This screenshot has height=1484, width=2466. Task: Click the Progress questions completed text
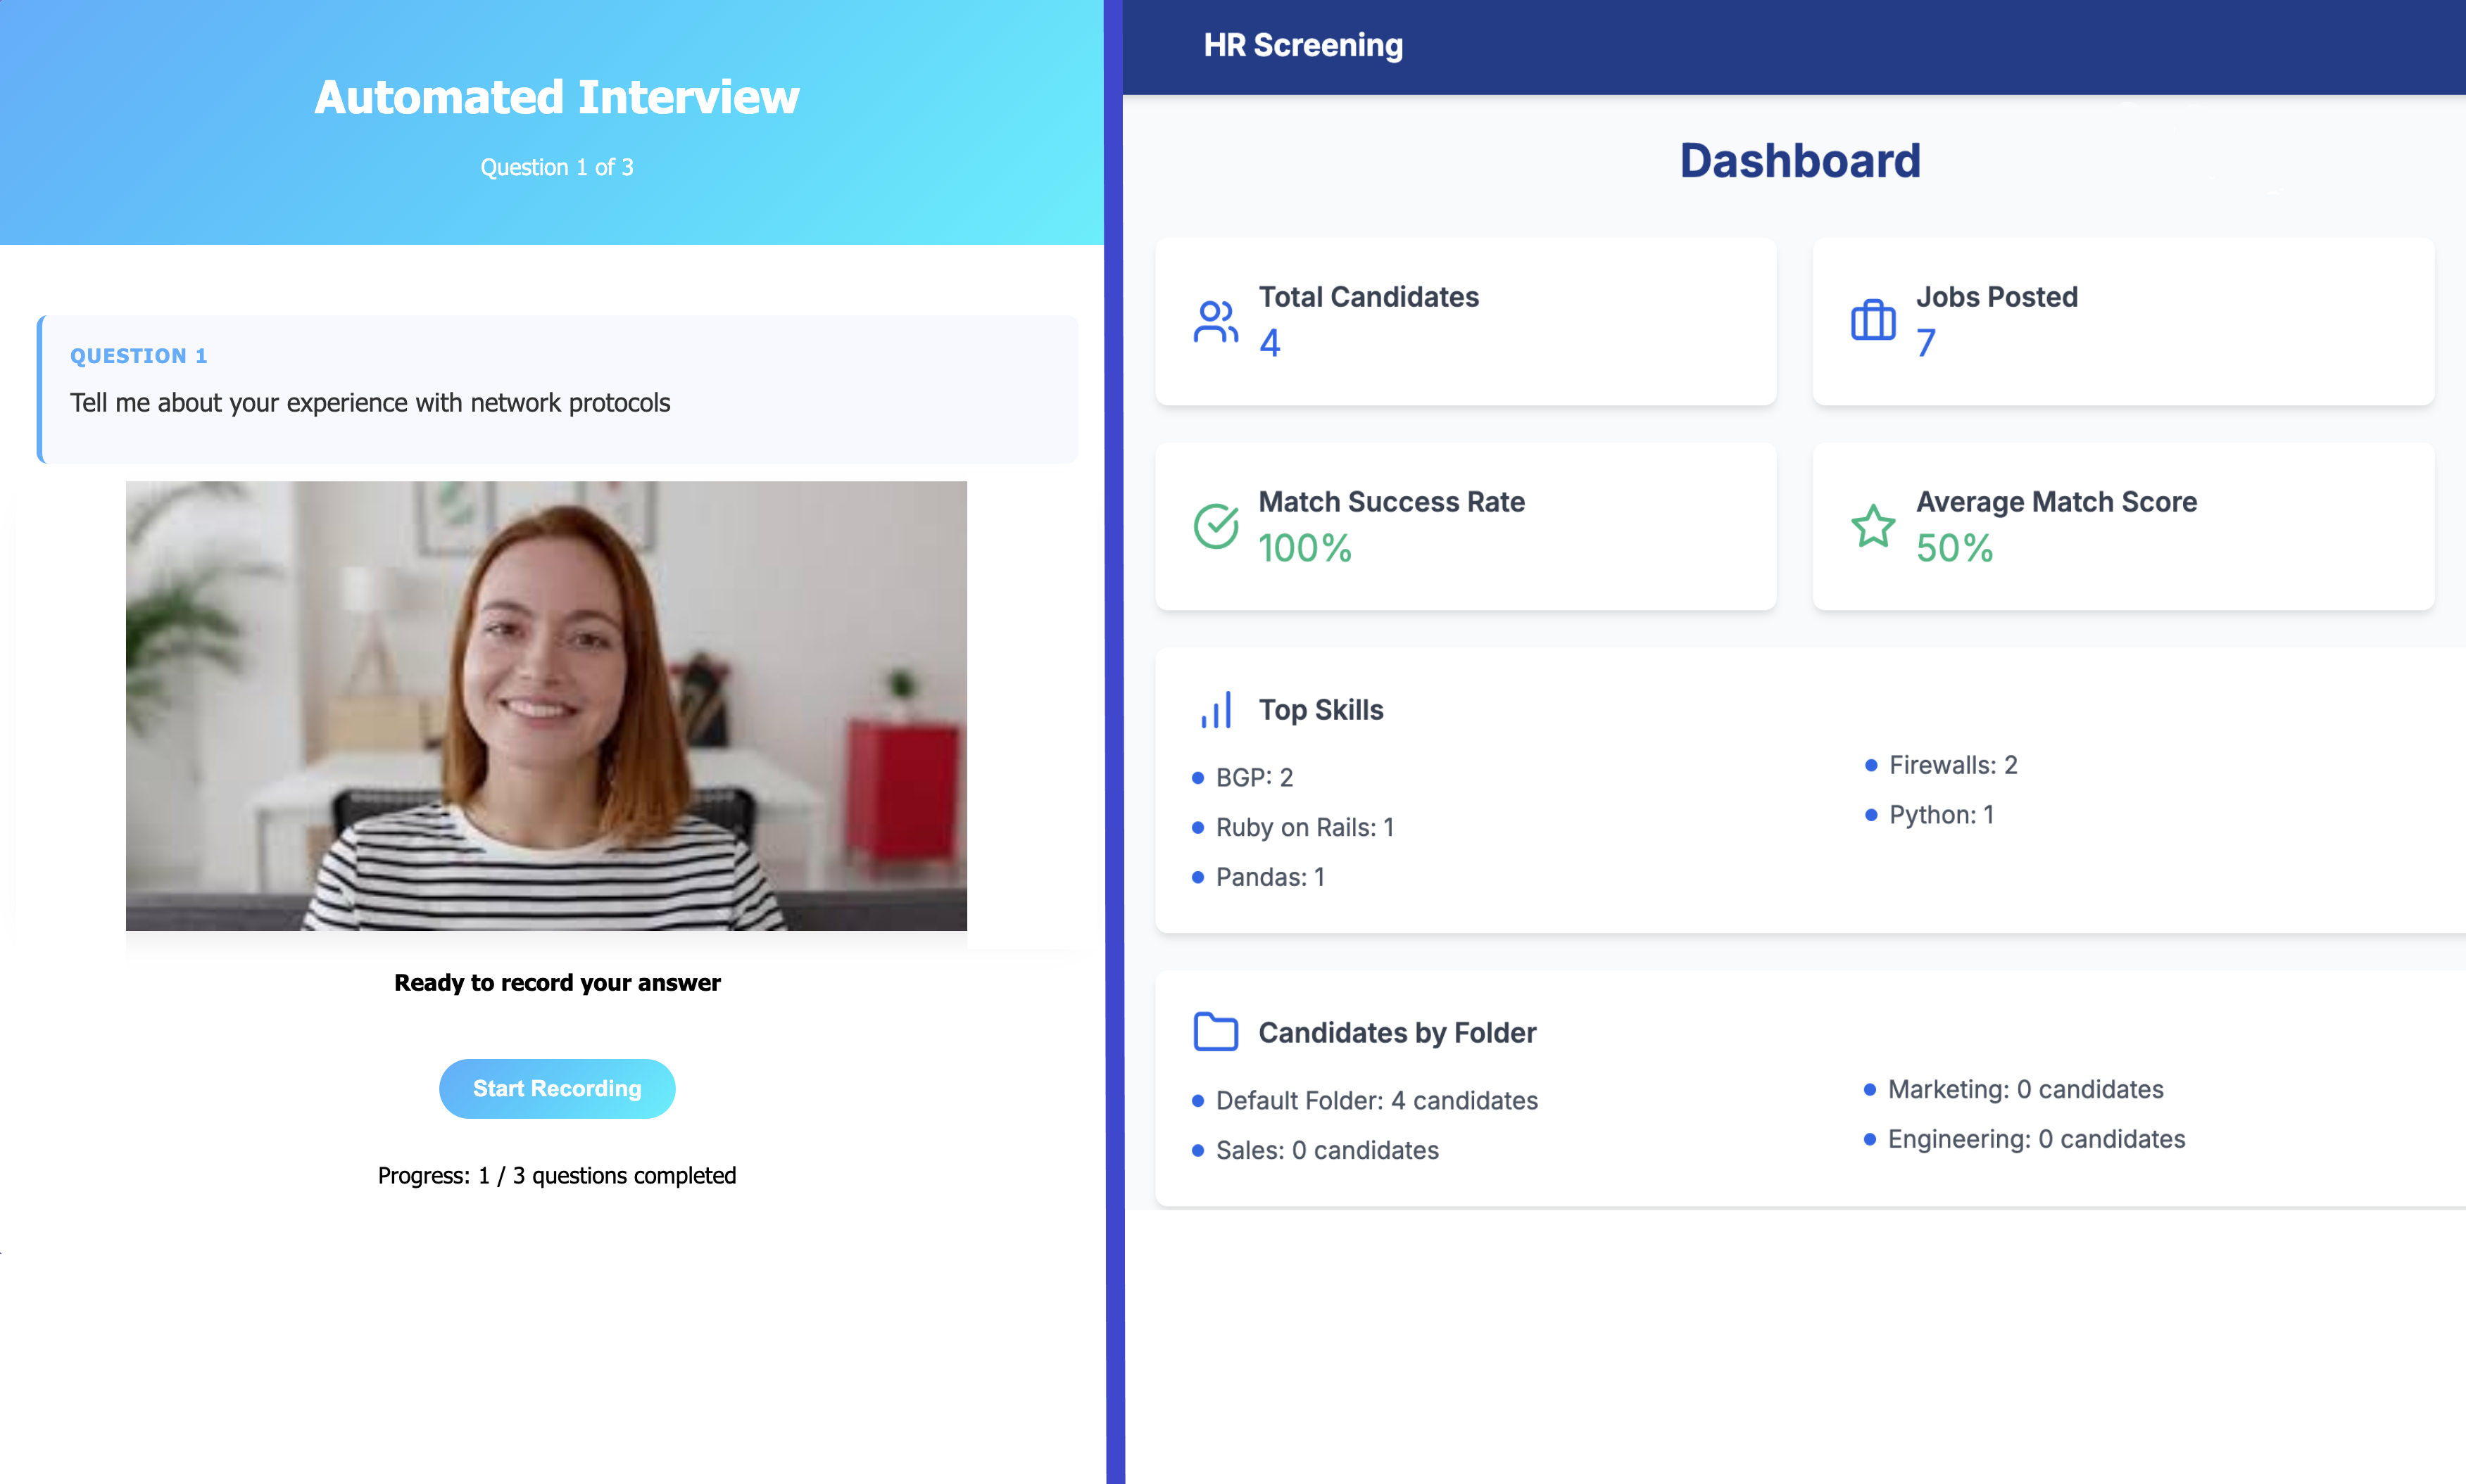[x=558, y=1175]
